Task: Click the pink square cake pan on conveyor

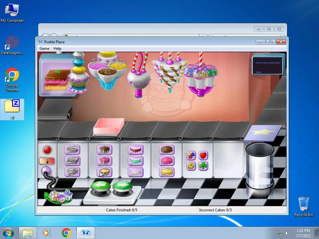Action: [109, 126]
